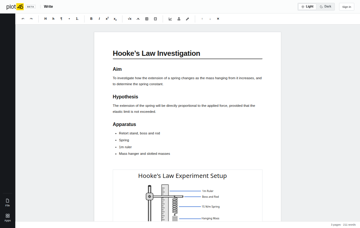The width and height of the screenshot is (360, 228).
Task: Insert numbered list
Action: coord(77,19)
